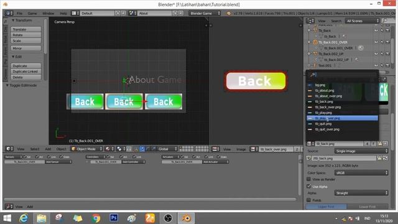The width and height of the screenshot is (398, 224).
Task: Open the UV/Image editor type selector icon
Action: point(215,149)
